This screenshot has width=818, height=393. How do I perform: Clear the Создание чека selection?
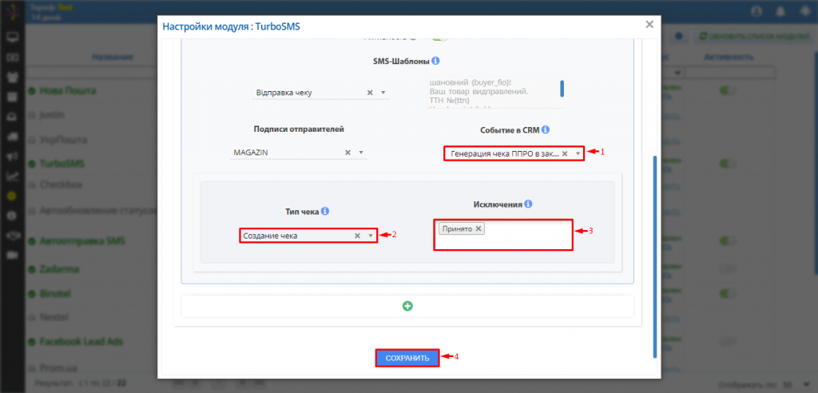click(358, 236)
